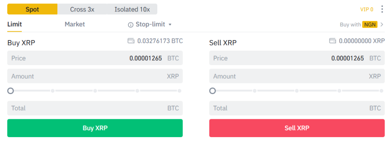
Task: Focus the Sell XRP Total field
Action: pyautogui.click(x=297, y=108)
